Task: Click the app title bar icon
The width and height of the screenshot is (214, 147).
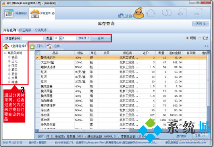Action: coord(4,3)
